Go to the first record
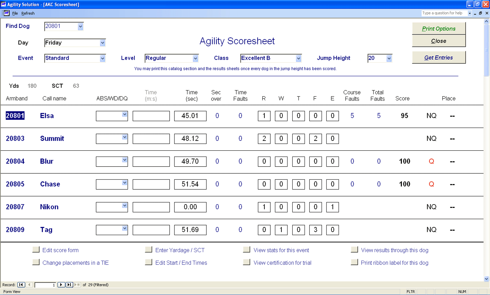The image size is (490, 295). point(21,285)
